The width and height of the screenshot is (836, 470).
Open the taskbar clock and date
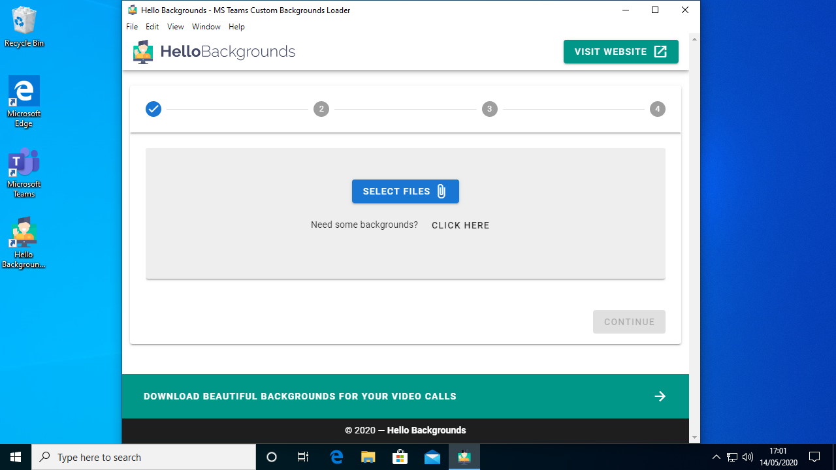tap(778, 457)
